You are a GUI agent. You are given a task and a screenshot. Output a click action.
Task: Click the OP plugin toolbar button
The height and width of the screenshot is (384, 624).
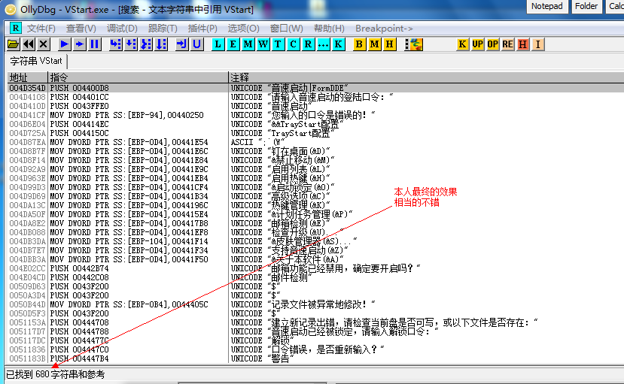point(492,44)
